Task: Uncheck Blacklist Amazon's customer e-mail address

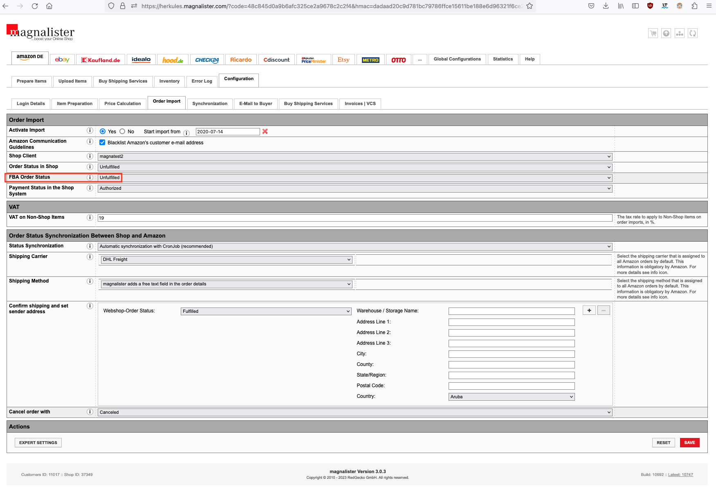Action: point(102,142)
